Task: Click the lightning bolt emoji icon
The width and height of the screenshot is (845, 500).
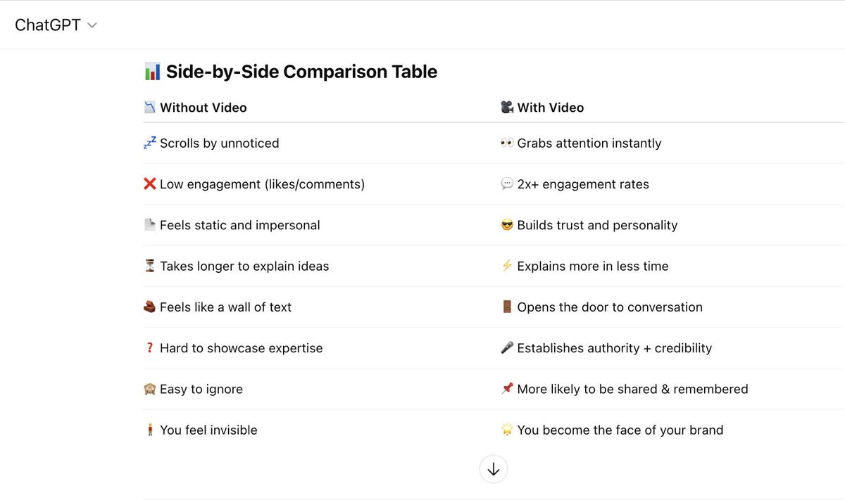Action: pos(506,266)
